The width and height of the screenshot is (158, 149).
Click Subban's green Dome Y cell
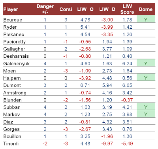(x=146, y=107)
